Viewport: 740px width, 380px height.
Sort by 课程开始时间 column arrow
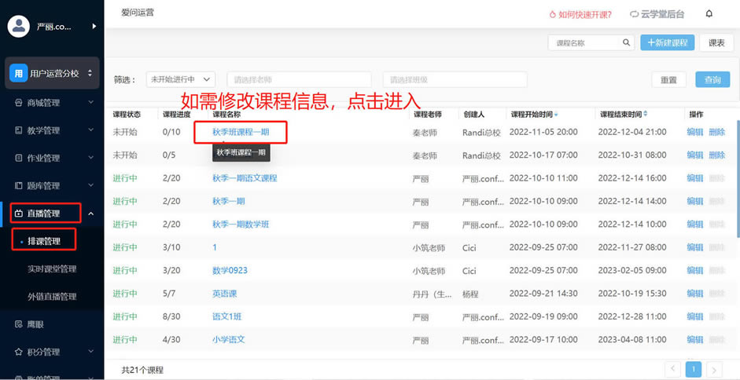point(557,115)
